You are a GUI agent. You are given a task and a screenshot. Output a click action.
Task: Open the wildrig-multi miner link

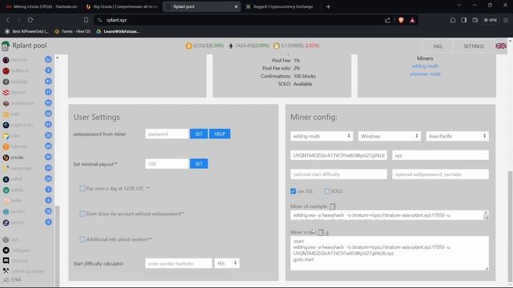(425, 66)
